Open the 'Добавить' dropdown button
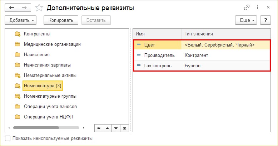Viewport: 278px width, 146px height. [23, 20]
